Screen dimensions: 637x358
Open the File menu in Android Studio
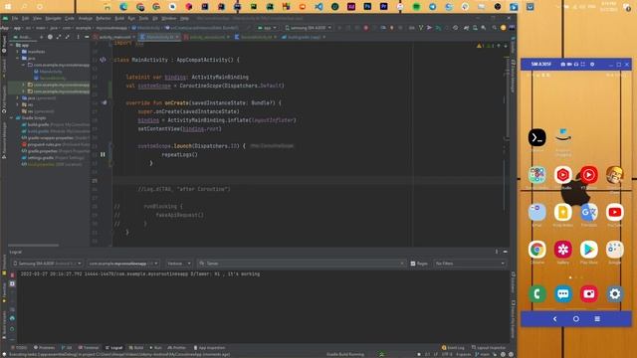pyautogui.click(x=15, y=18)
